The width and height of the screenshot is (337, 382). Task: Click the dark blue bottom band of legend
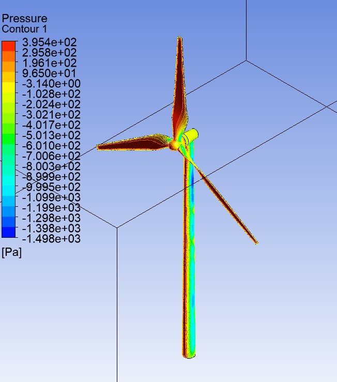(x=9, y=232)
